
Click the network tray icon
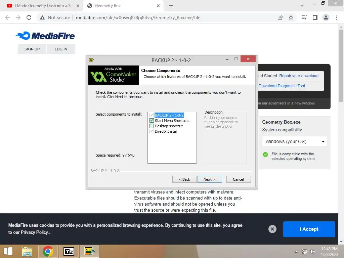(304, 251)
